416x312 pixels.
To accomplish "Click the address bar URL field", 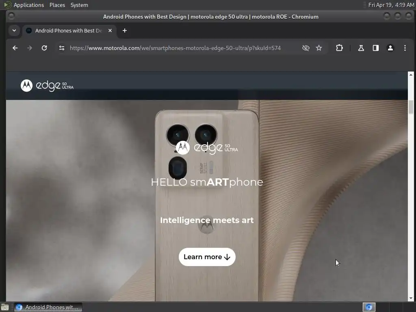I will point(175,48).
